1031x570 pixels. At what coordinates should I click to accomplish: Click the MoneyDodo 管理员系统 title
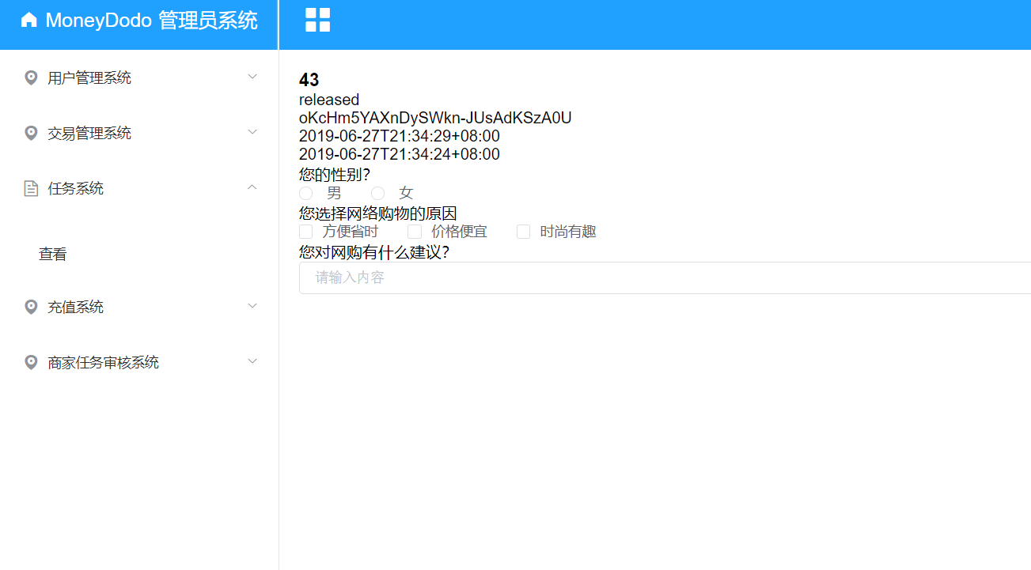coord(151,21)
